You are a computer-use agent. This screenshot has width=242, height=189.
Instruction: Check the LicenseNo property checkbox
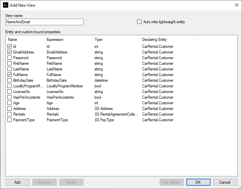tap(9, 91)
